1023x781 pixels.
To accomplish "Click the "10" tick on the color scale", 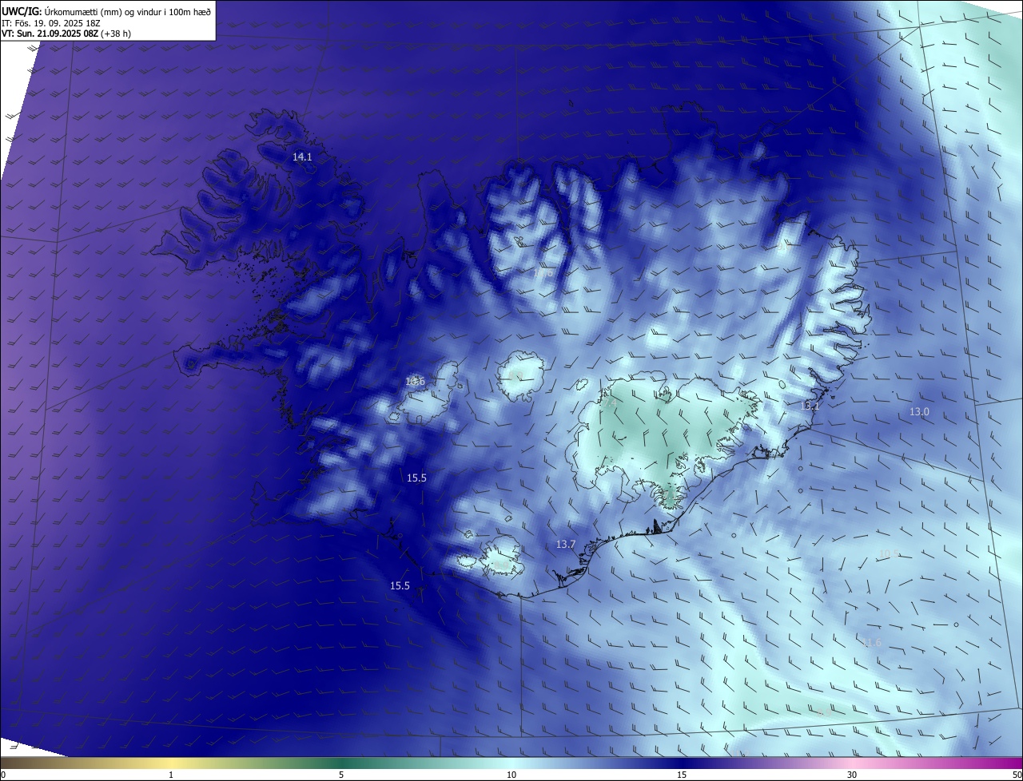I will [x=511, y=775].
